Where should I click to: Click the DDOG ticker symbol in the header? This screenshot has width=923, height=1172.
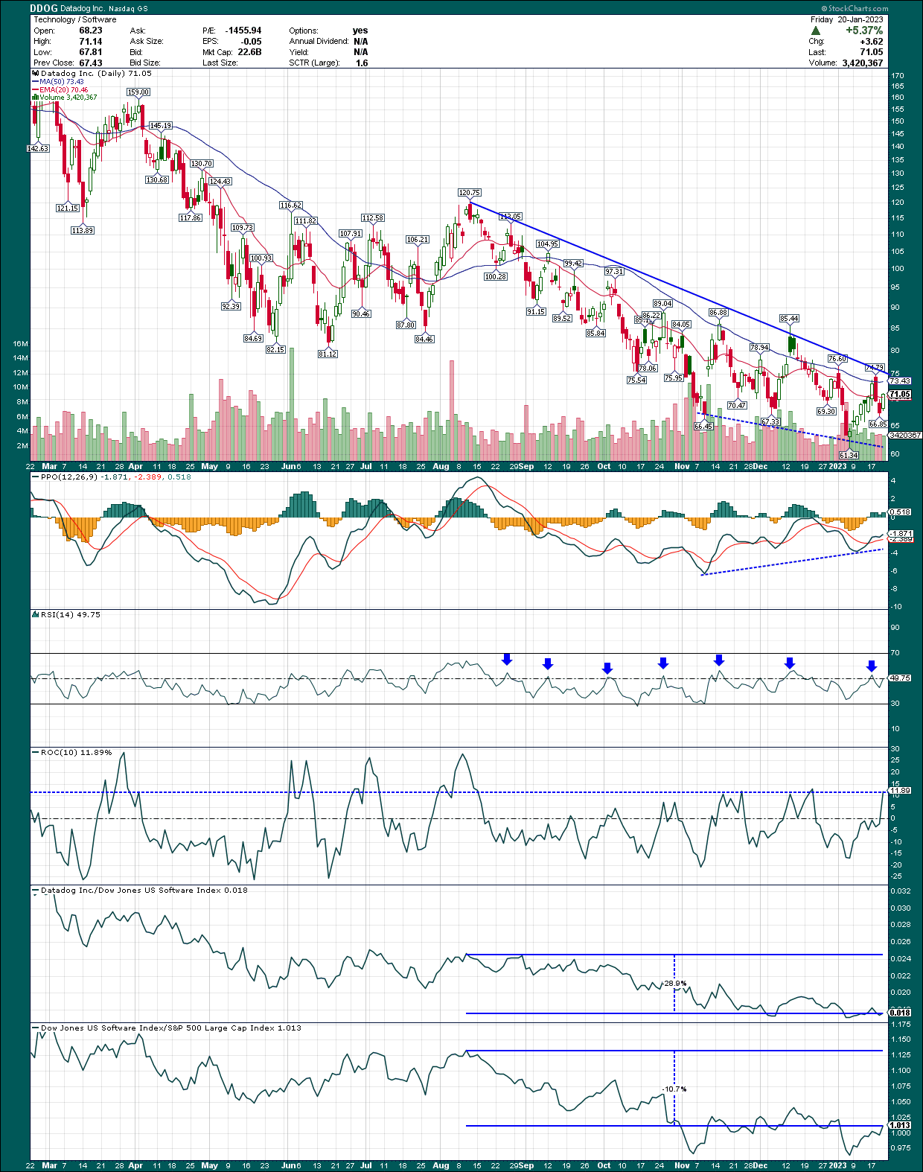tap(44, 9)
